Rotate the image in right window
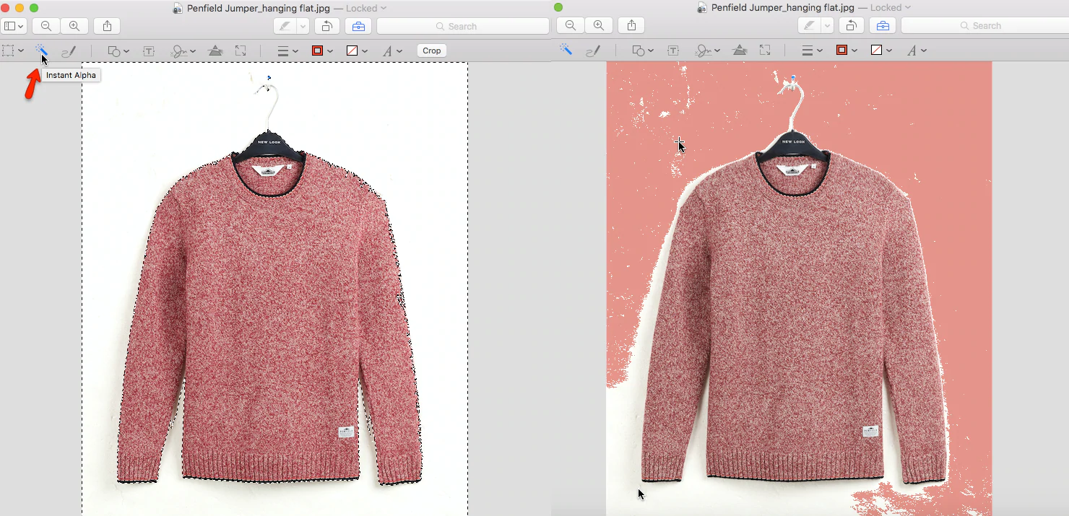The width and height of the screenshot is (1069, 516). 851,25
